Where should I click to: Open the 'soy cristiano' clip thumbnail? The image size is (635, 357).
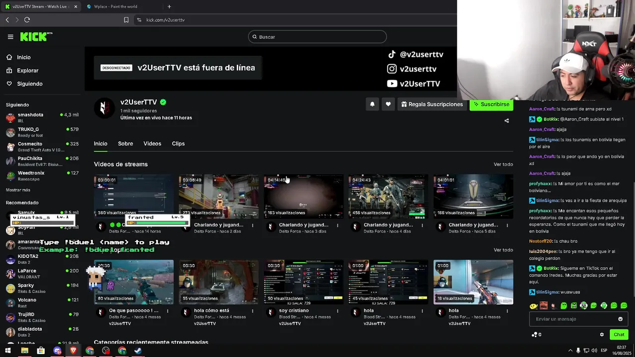tap(304, 282)
